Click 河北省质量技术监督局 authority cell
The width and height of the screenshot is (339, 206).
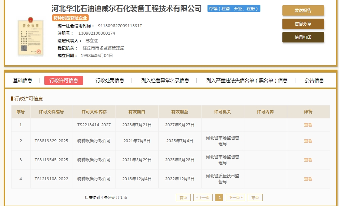click(222, 179)
